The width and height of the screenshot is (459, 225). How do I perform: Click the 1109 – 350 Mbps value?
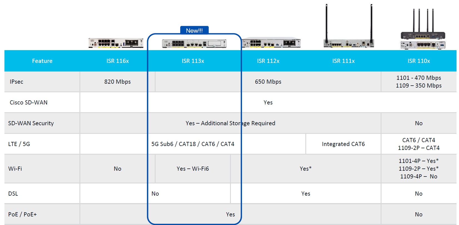(x=419, y=86)
